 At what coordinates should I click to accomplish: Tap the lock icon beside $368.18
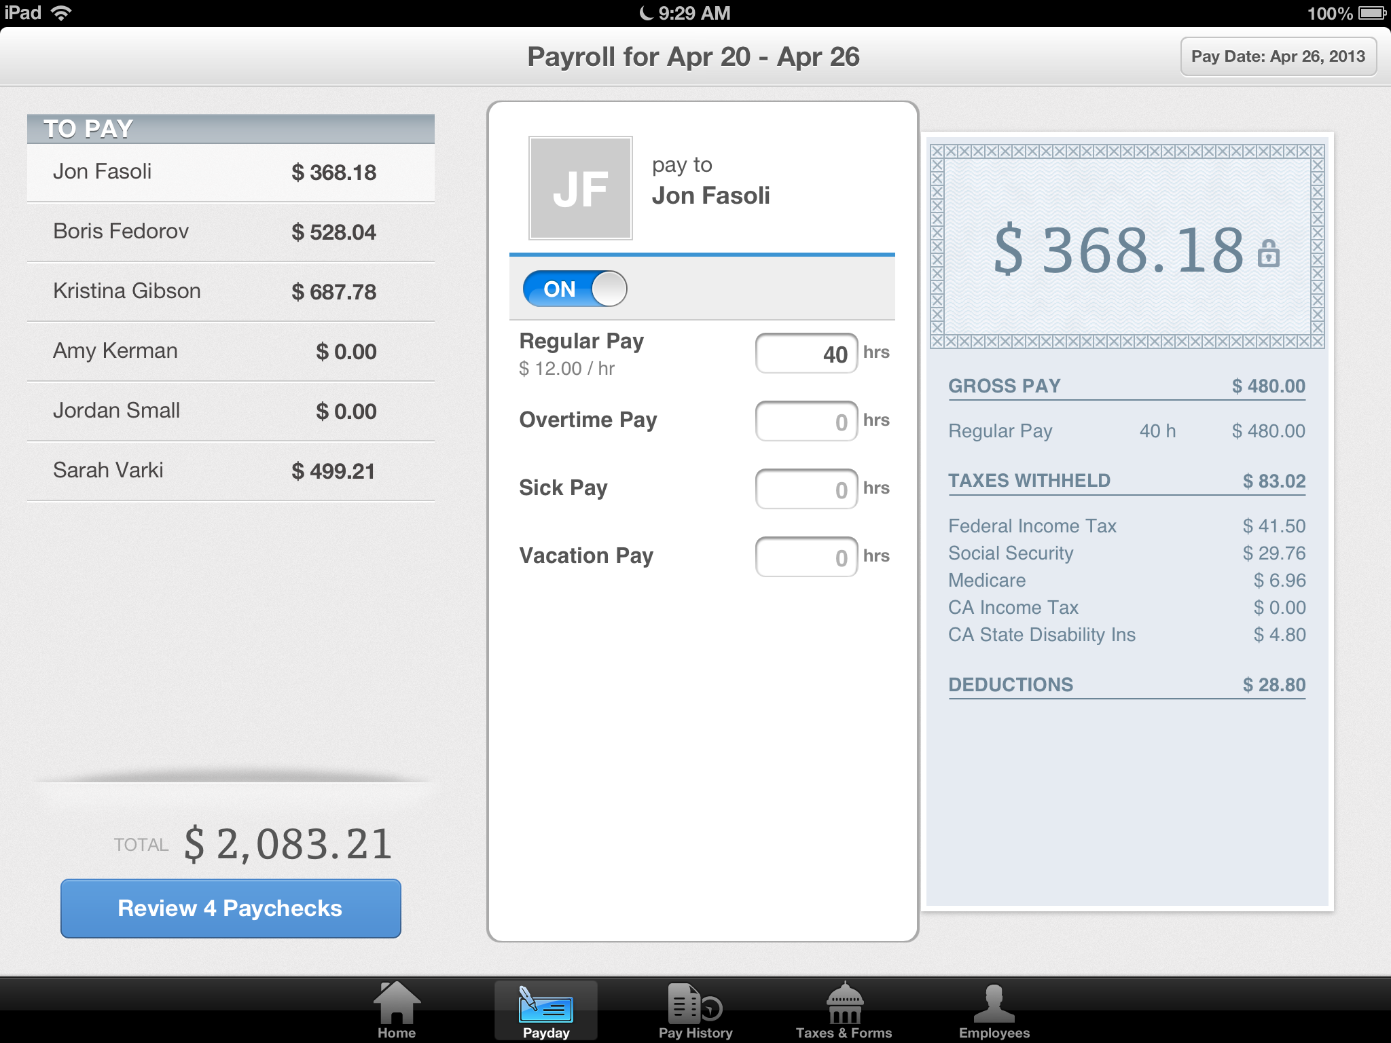pyautogui.click(x=1268, y=253)
